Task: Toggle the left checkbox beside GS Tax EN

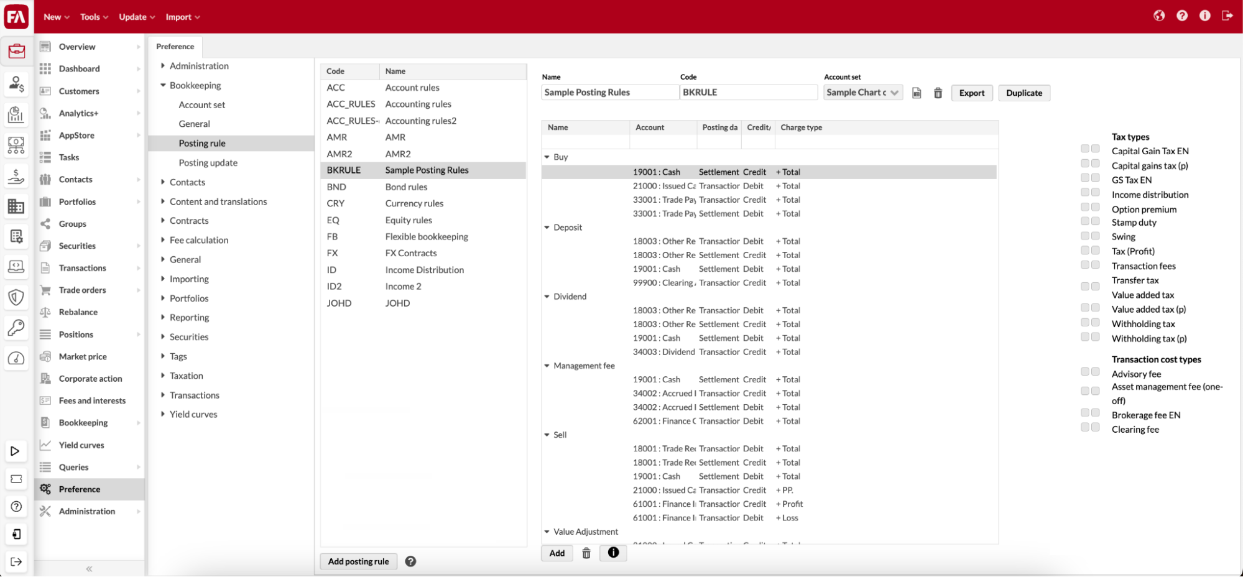Action: [1085, 178]
